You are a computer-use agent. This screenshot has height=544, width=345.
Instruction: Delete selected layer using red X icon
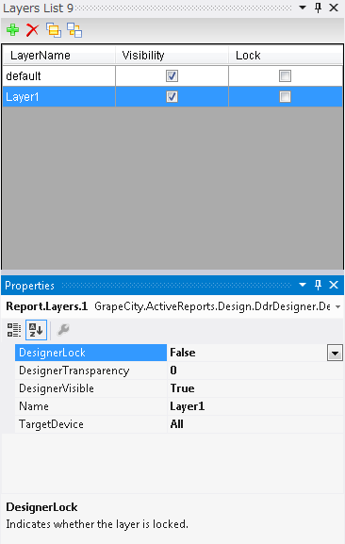point(33,30)
